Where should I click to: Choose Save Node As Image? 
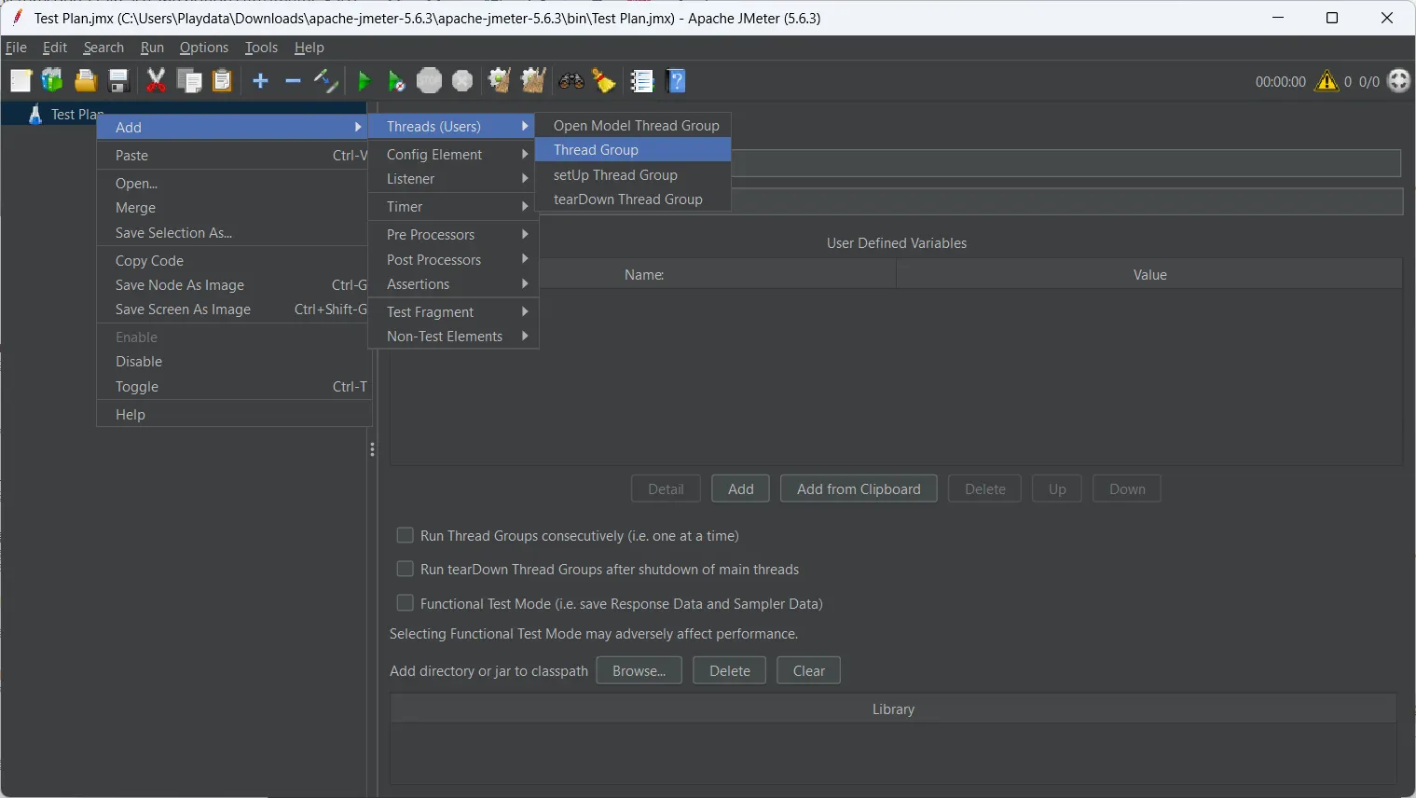(x=234, y=285)
